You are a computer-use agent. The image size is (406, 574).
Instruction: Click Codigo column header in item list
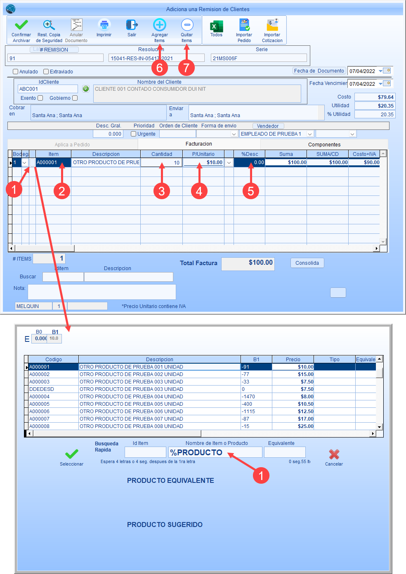(54, 360)
